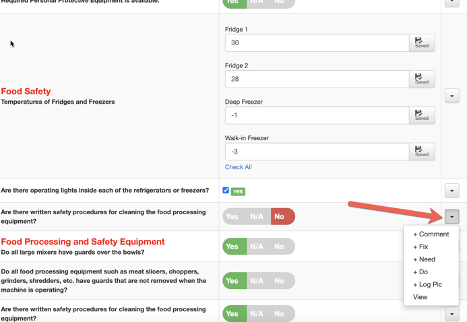Select + Log Pic menu option

tap(427, 284)
